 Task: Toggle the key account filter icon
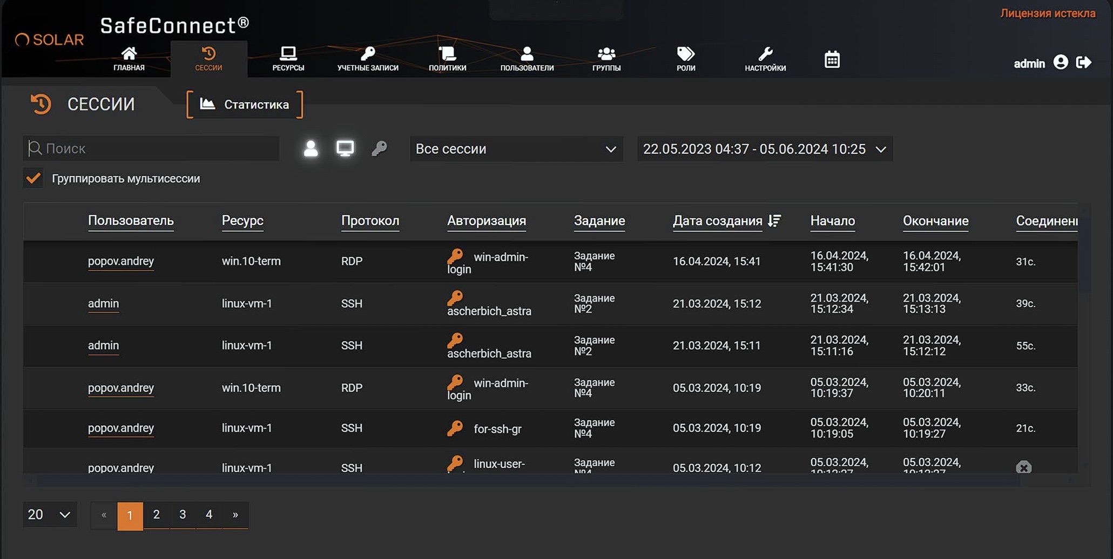(x=379, y=148)
